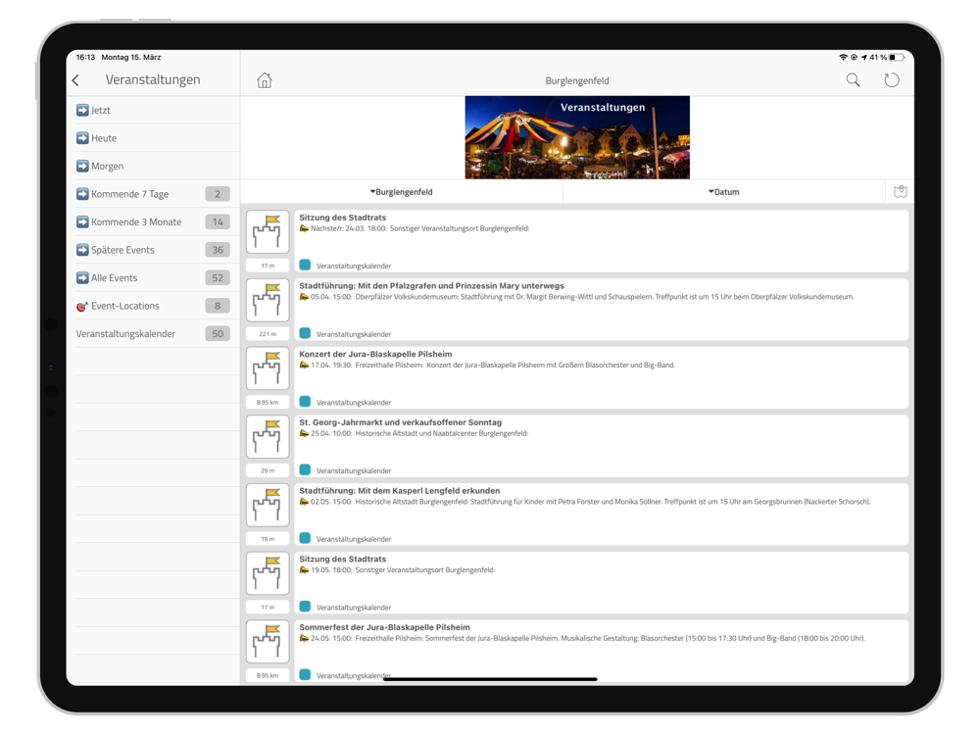Click the 29 m distance label
The image size is (980, 735).
pyautogui.click(x=268, y=470)
